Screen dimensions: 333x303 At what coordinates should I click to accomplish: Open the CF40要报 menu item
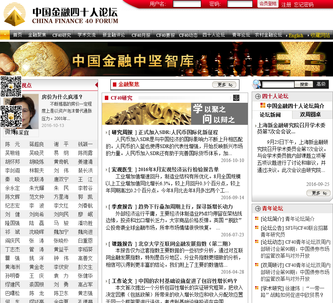point(165,35)
